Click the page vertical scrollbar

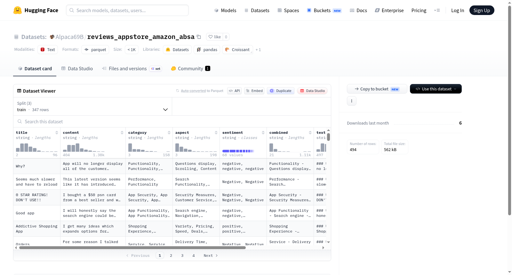point(509,110)
